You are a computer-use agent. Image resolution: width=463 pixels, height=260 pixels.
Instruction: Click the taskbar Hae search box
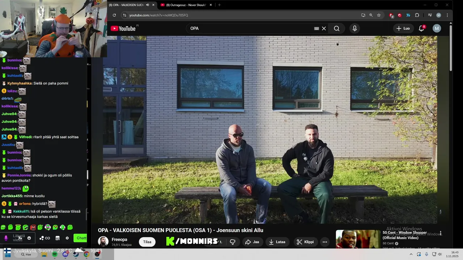click(26, 254)
